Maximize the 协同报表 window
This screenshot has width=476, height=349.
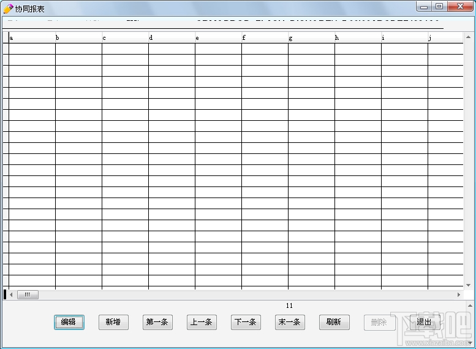439,6
